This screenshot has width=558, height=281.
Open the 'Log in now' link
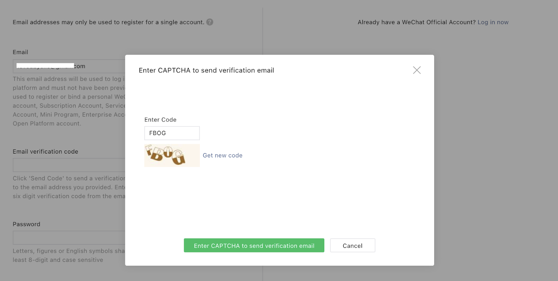493,22
